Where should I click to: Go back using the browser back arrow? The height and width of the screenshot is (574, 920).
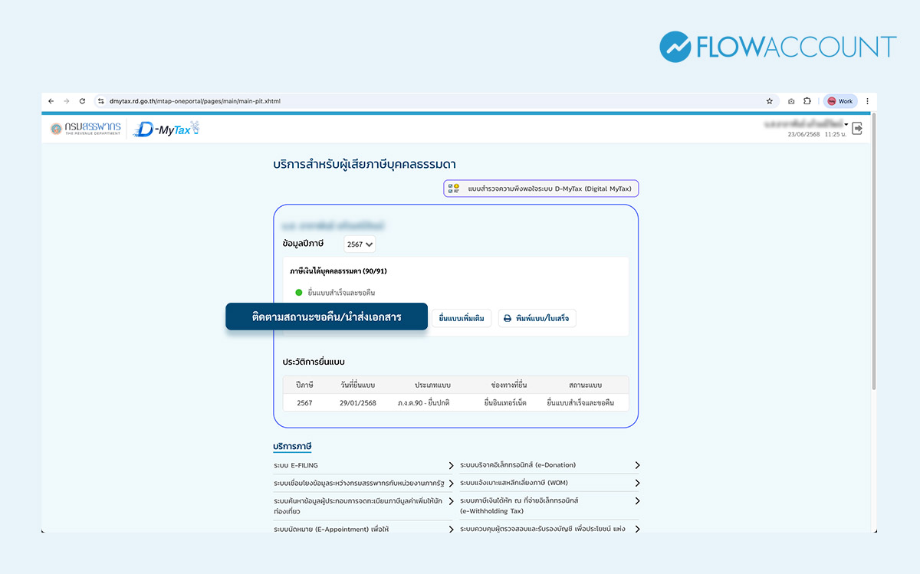tap(51, 101)
